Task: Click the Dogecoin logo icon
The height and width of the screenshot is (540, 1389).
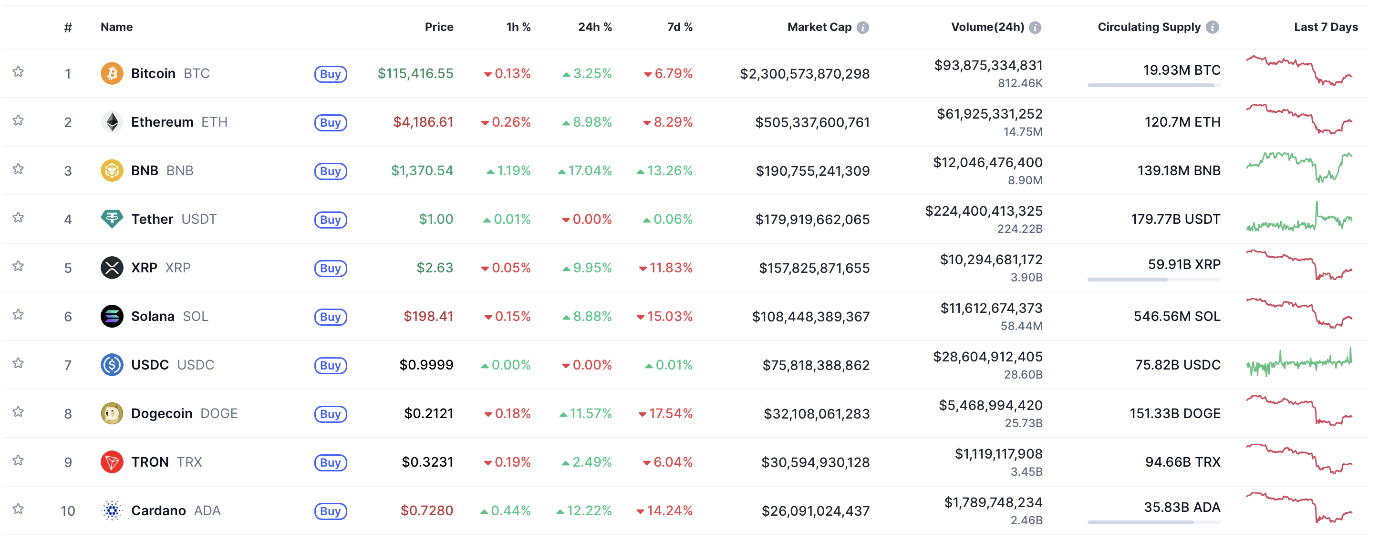Action: pos(112,413)
